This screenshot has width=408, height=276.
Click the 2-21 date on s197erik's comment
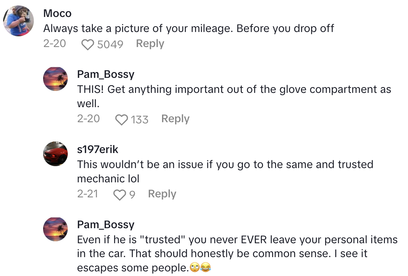click(88, 194)
